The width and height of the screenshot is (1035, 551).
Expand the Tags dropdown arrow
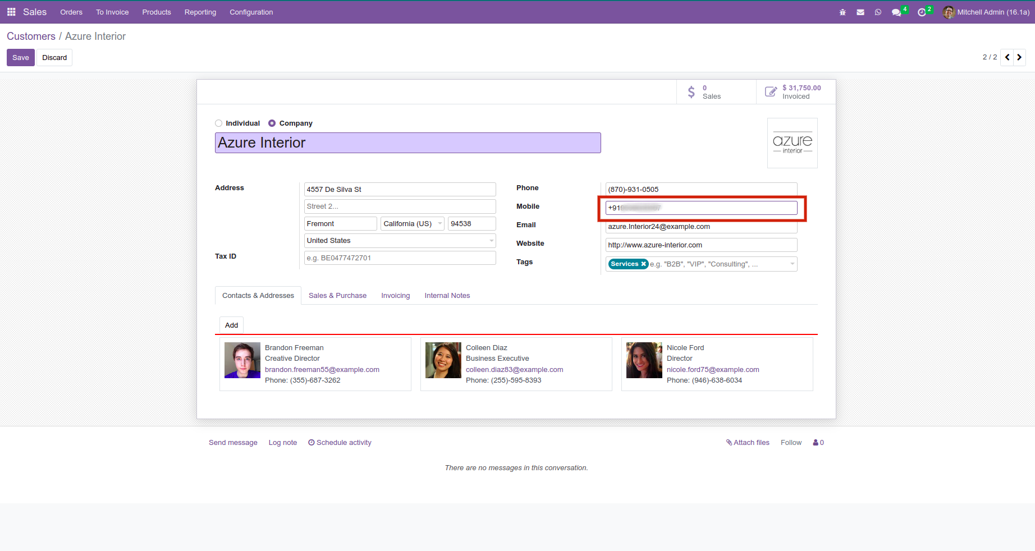click(793, 264)
